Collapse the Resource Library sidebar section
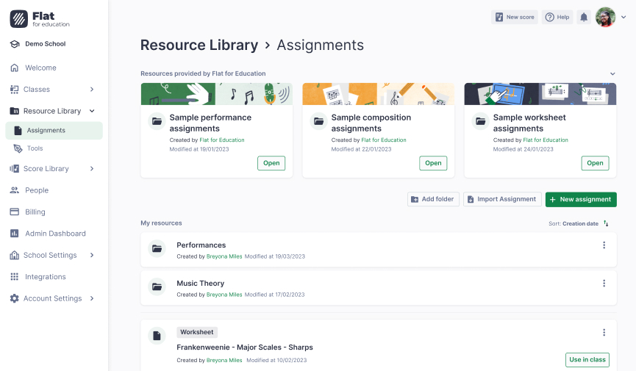636x371 pixels. click(92, 111)
